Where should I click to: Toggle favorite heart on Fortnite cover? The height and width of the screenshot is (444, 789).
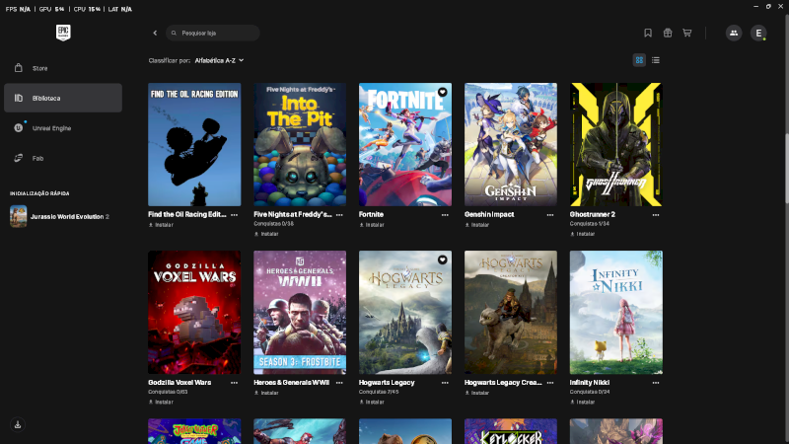point(442,92)
